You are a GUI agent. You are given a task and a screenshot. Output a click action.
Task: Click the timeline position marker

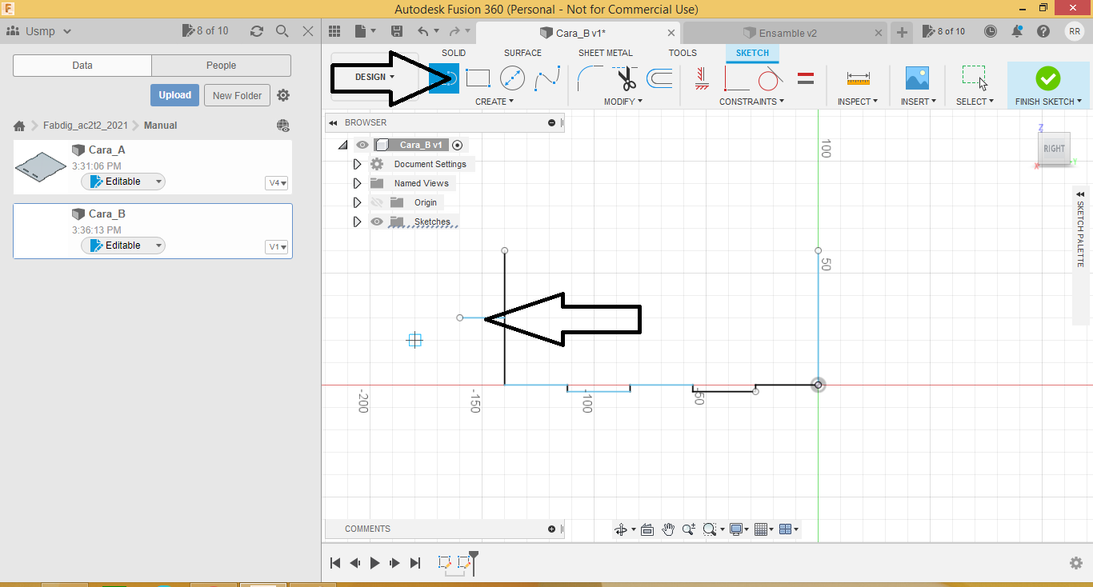coord(474,561)
